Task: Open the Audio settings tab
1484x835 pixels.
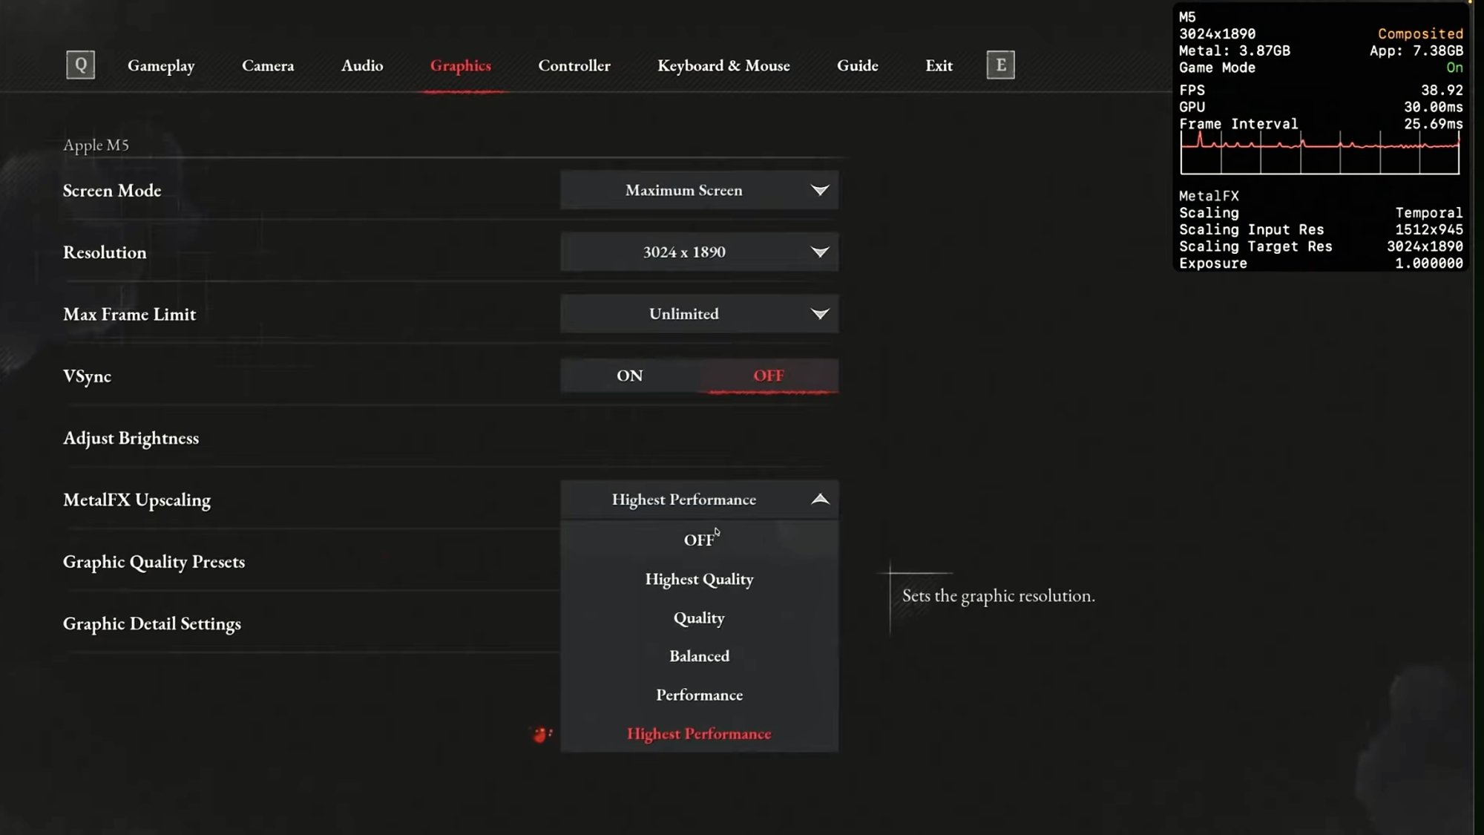Action: tap(362, 65)
